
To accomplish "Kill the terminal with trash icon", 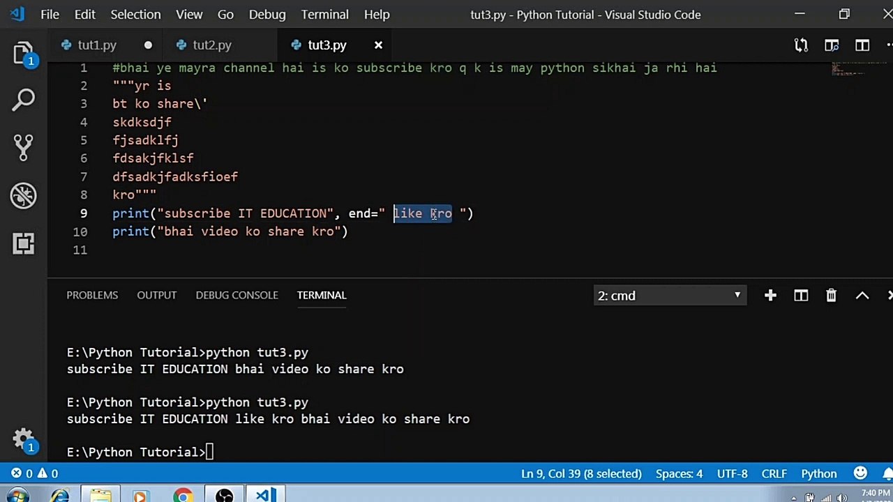I will (831, 296).
